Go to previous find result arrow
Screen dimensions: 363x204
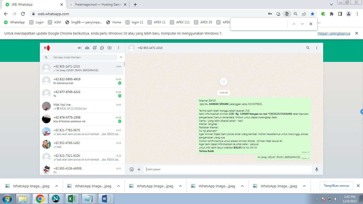click(294, 24)
